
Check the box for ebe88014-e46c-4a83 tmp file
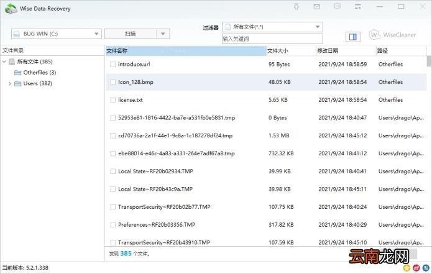pyautogui.click(x=113, y=153)
